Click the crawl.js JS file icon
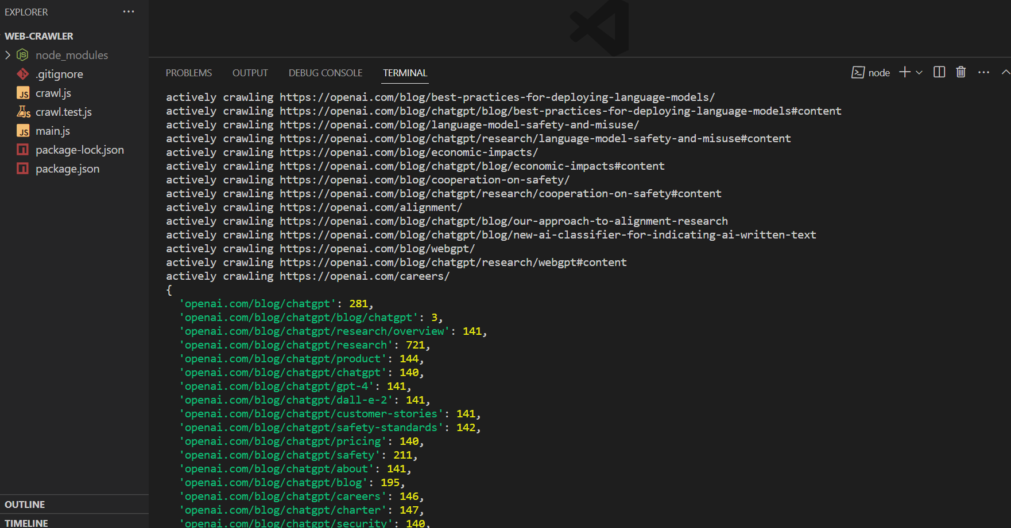This screenshot has height=528, width=1011. tap(23, 93)
